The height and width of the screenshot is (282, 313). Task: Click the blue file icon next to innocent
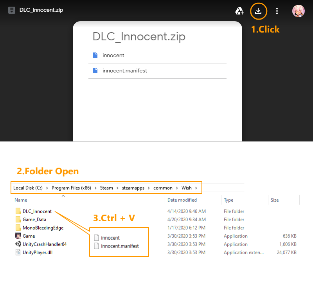coord(95,55)
